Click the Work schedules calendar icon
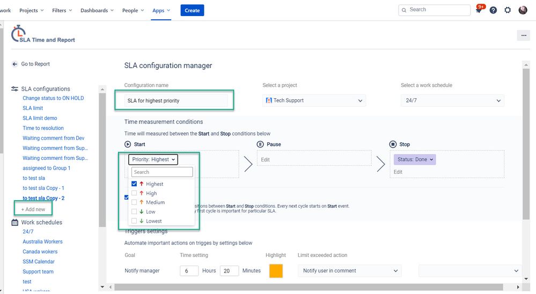The image size is (536, 294). 14,222
